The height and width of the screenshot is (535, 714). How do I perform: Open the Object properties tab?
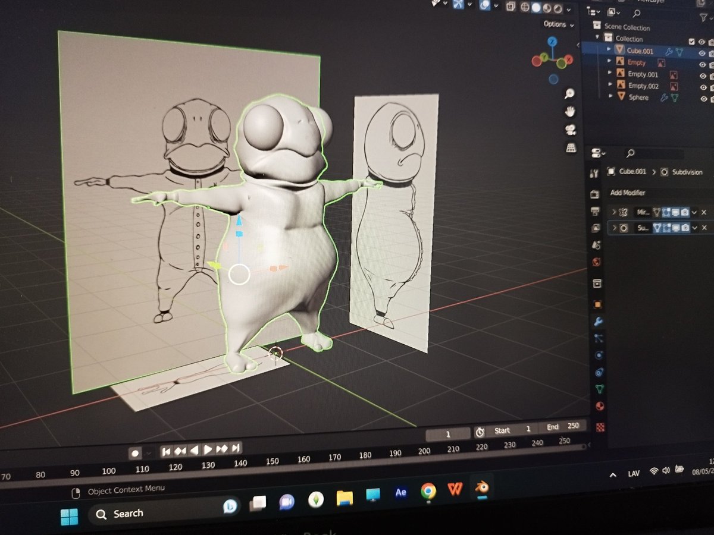[598, 304]
